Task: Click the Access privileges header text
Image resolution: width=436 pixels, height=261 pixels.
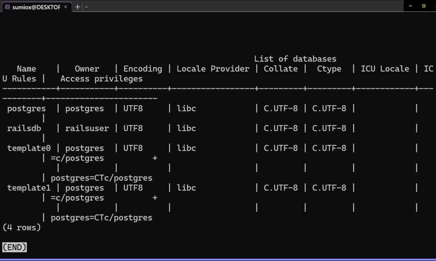Action: [x=101, y=79]
